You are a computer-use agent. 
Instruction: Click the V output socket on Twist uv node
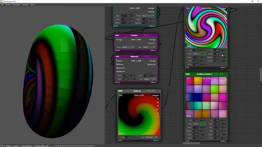point(161,116)
